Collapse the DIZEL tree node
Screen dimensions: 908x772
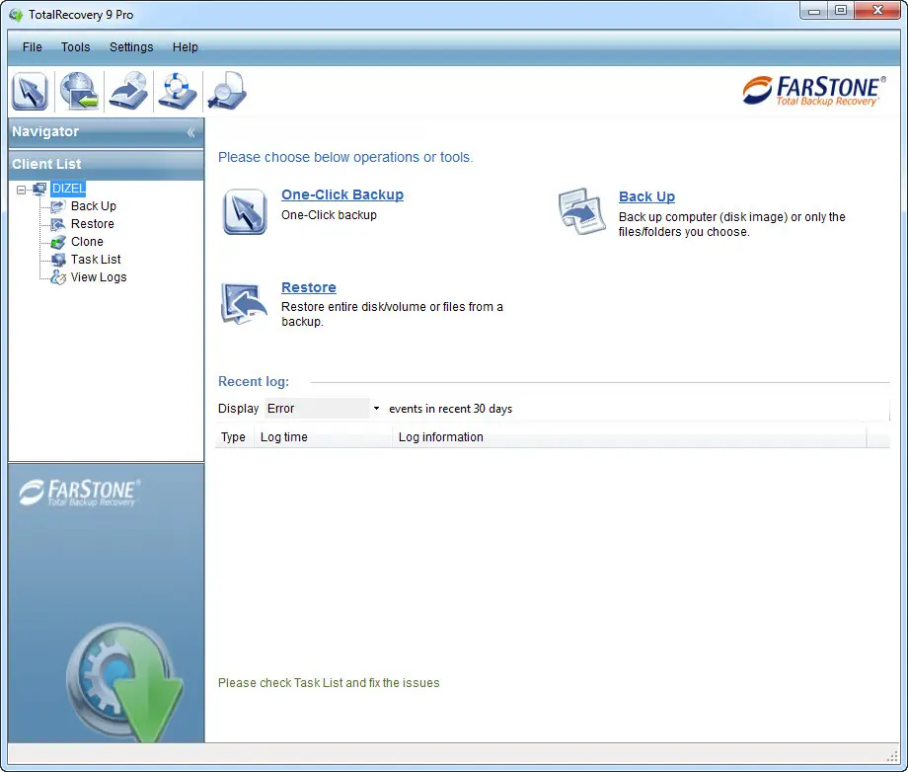click(22, 190)
